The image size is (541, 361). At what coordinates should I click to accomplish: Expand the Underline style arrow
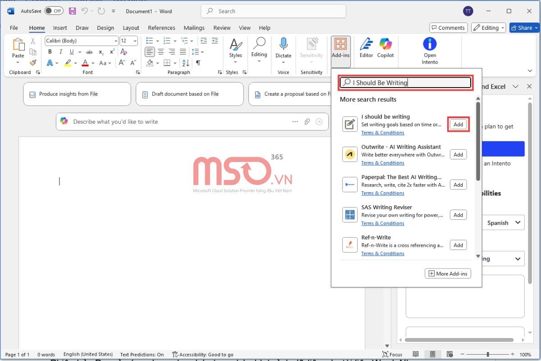tap(80, 52)
